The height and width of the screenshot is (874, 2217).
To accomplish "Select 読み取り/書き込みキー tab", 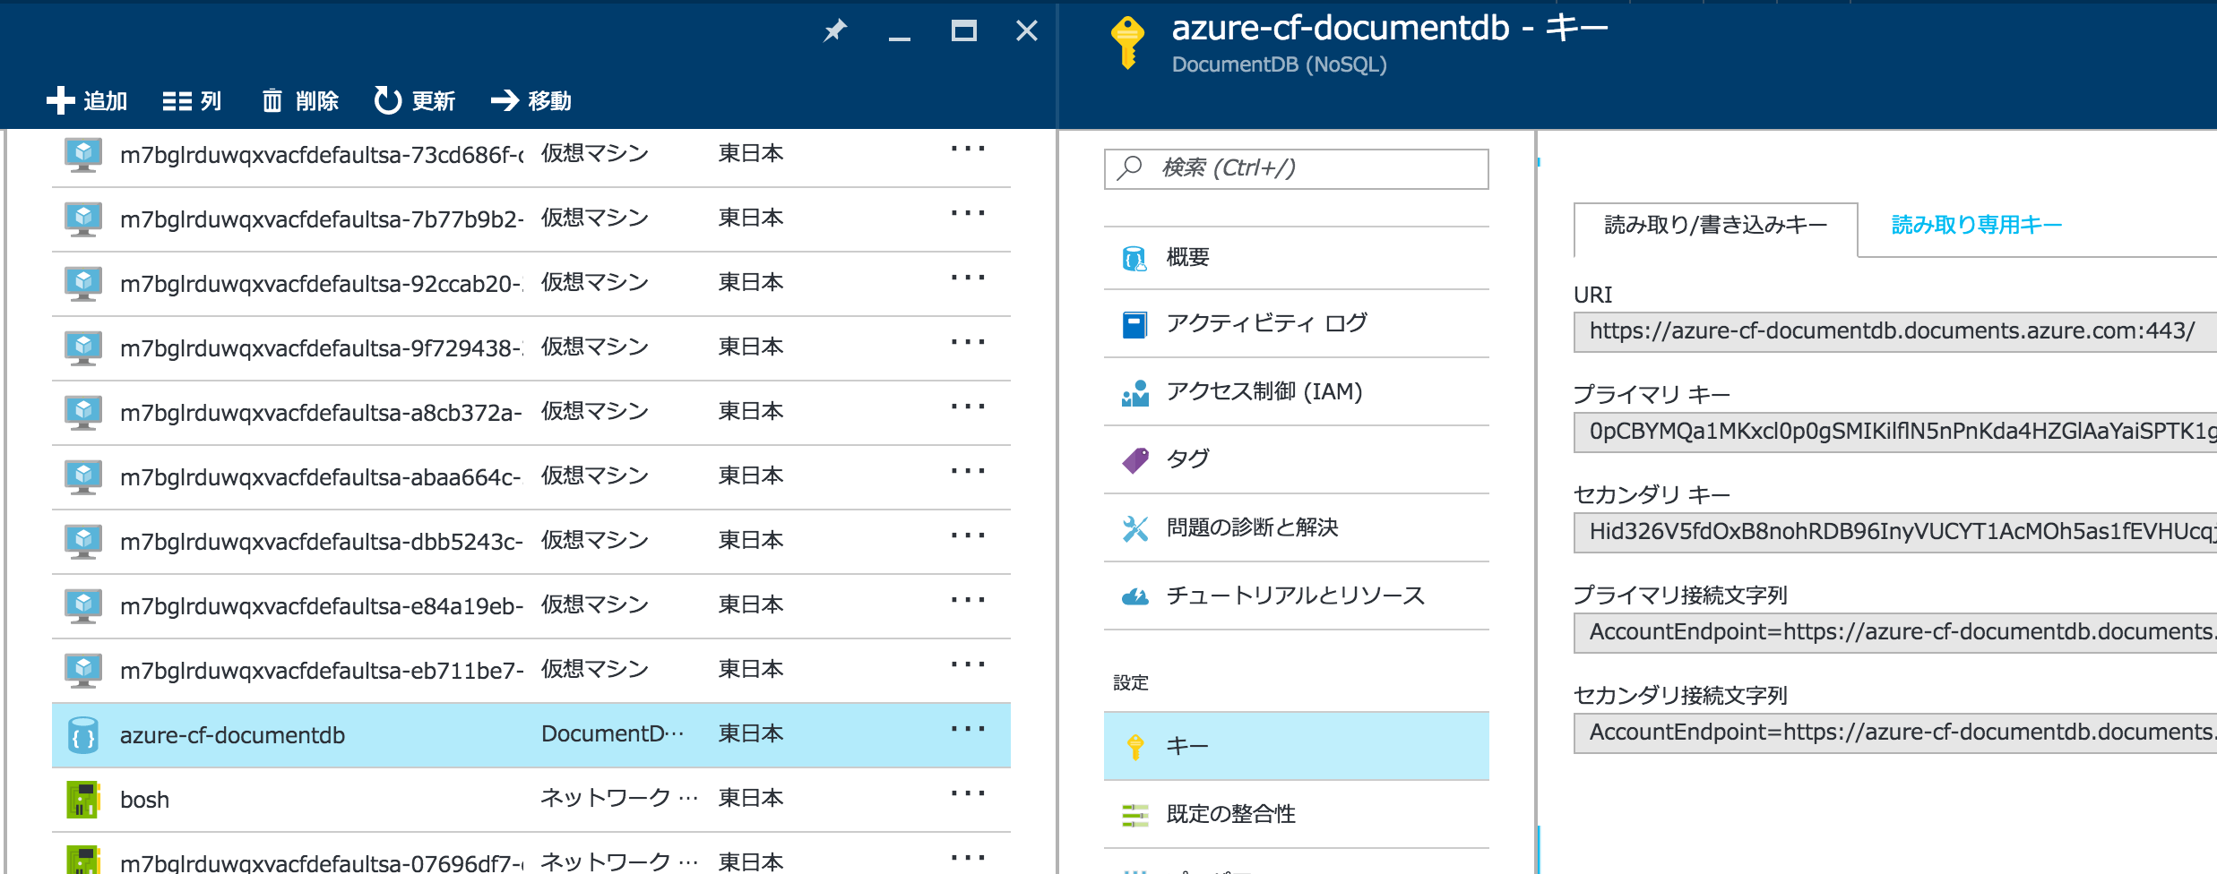I will tap(1715, 225).
